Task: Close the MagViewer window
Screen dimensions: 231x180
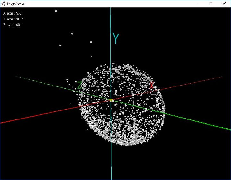Action: [x=224, y=4]
